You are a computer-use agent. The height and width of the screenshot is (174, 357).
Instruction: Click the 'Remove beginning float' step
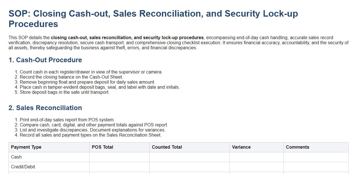[87, 82]
